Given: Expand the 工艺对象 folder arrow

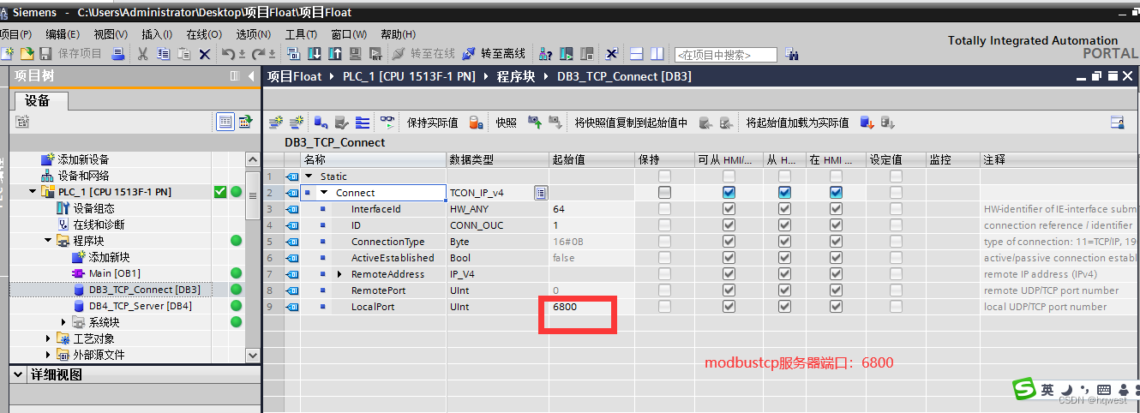Looking at the screenshot, I should coord(48,338).
